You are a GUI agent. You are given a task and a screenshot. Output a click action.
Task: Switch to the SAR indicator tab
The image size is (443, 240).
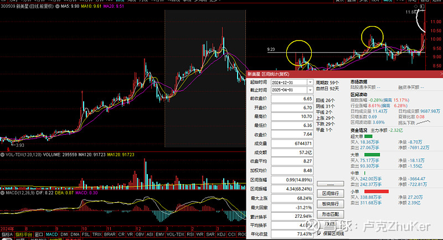point(210,234)
